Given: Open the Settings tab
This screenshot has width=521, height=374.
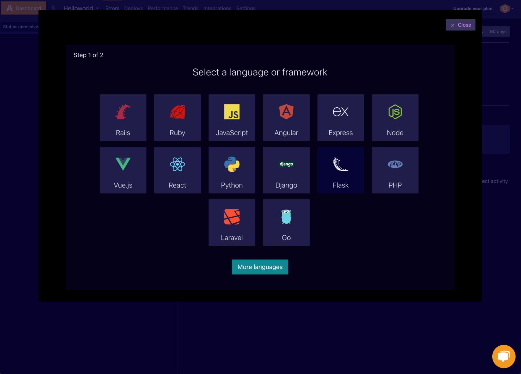Looking at the screenshot, I should [x=246, y=8].
